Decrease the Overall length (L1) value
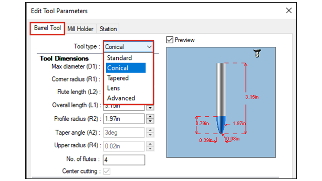322x181 pixels. point(150,108)
